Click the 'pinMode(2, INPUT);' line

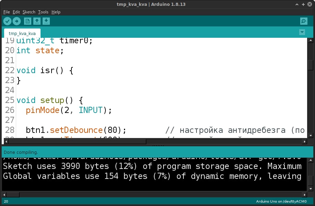pyautogui.click(x=69, y=110)
